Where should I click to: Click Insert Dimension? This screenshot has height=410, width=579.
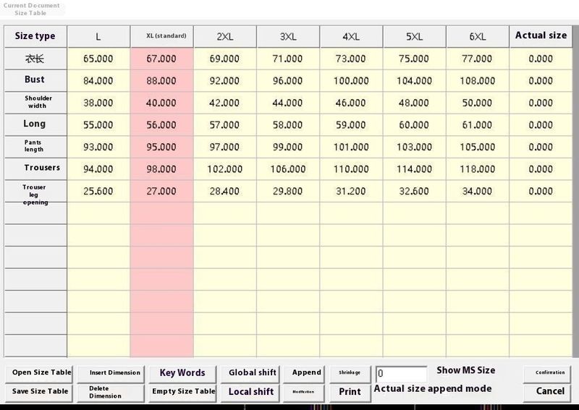point(114,372)
